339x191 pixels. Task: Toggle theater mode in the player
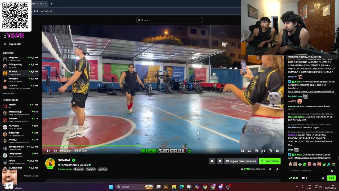256,151
